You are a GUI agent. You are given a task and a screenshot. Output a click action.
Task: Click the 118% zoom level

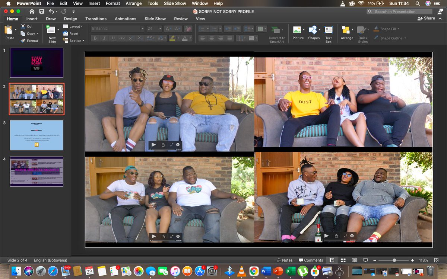424,260
